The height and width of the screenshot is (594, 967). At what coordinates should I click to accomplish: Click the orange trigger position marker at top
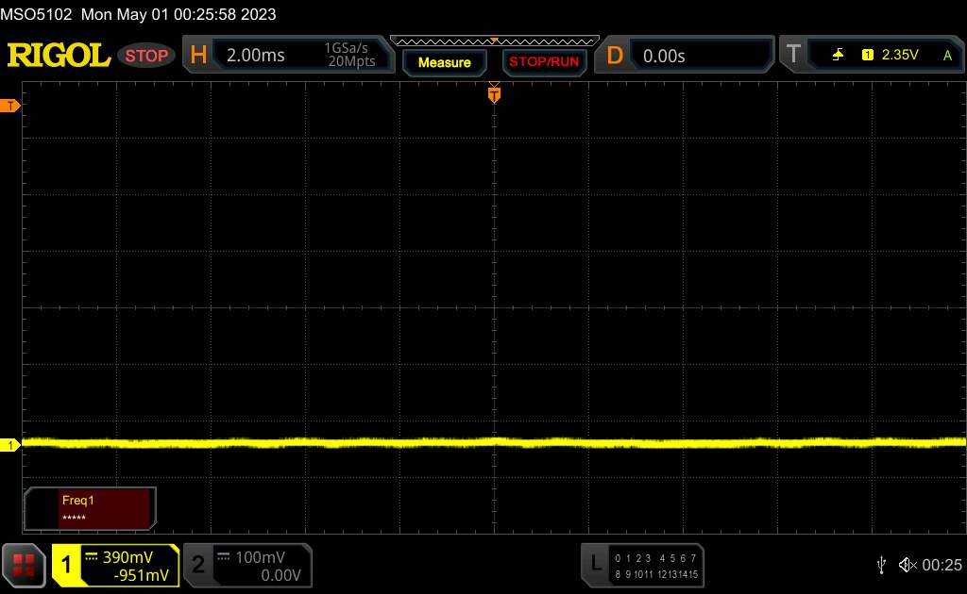494,94
